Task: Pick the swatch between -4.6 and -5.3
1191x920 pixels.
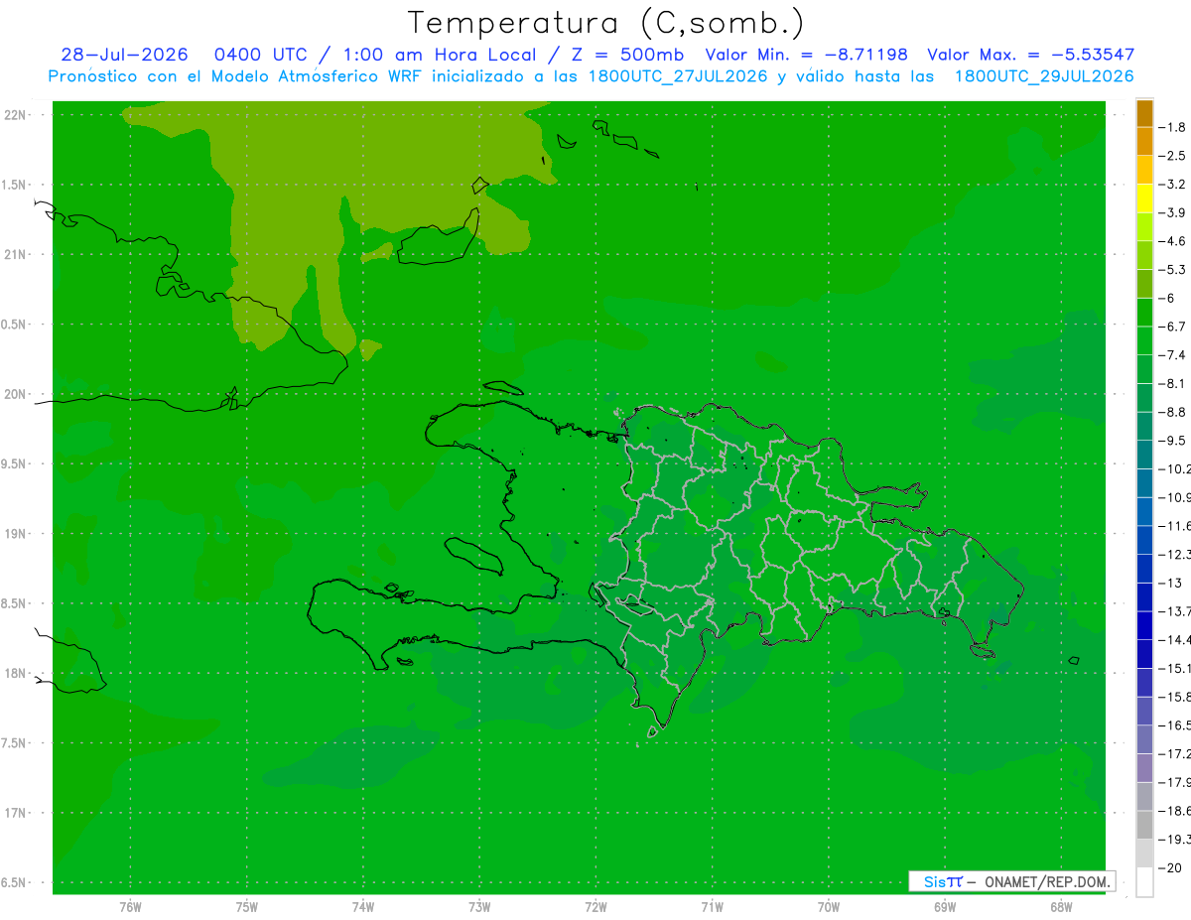Action: [x=1144, y=255]
